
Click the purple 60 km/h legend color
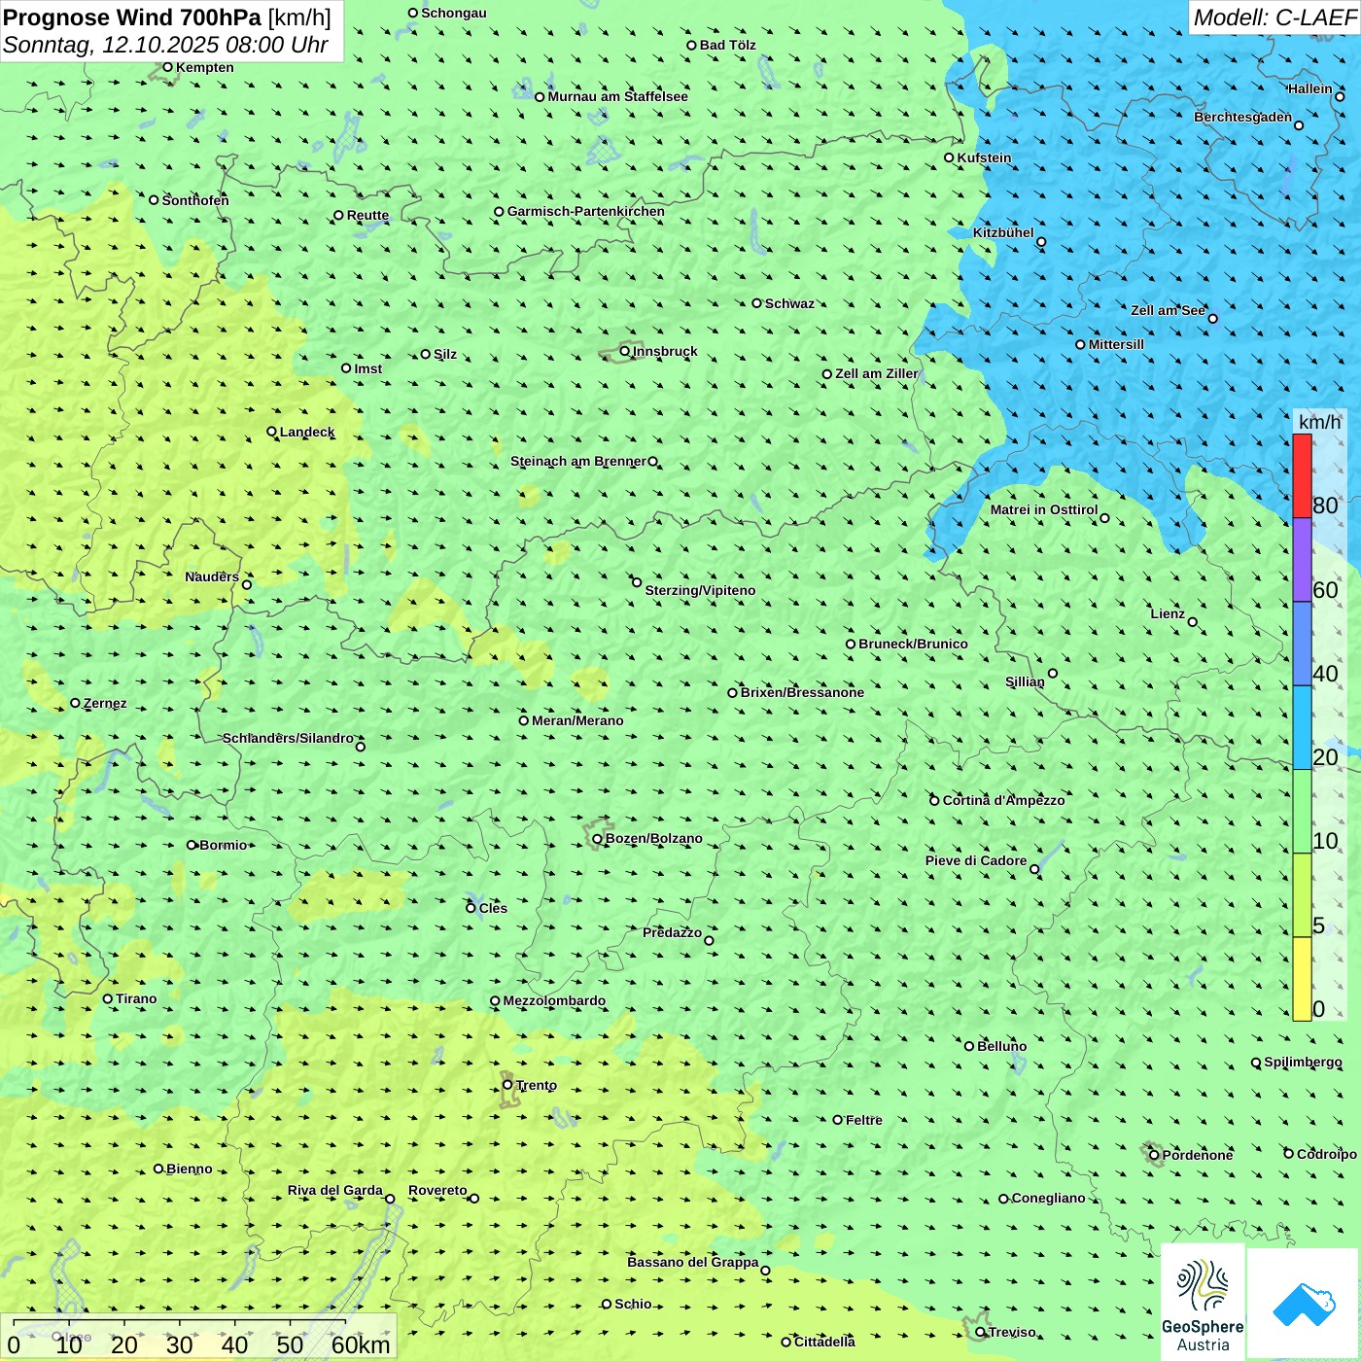point(1302,560)
